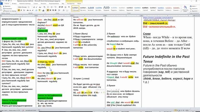This screenshot has height=112, width=200.
Task: Open the Макет table tab
Action: click(x=79, y=3)
